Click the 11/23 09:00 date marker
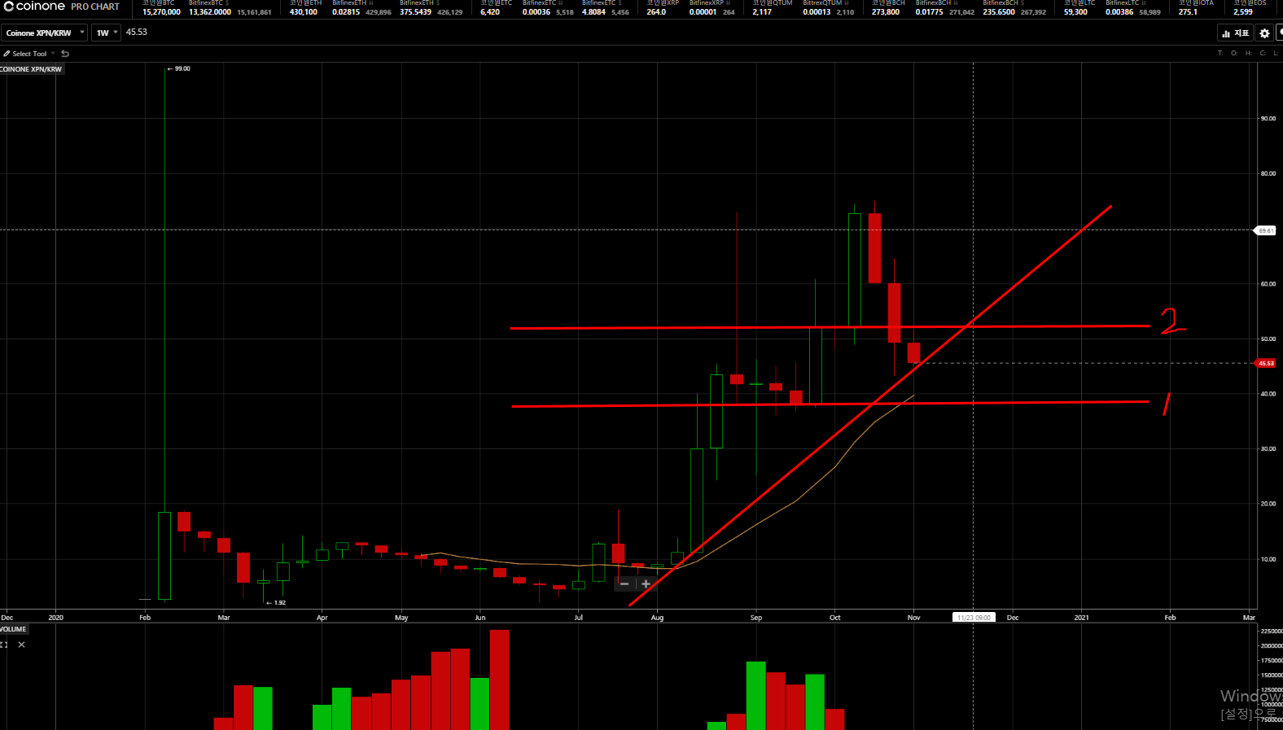Image resolution: width=1283 pixels, height=730 pixels. [x=974, y=618]
